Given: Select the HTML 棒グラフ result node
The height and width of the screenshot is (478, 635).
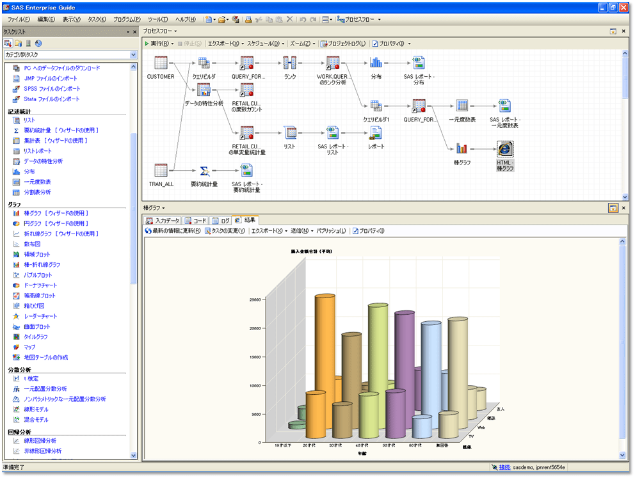Looking at the screenshot, I should pyautogui.click(x=505, y=149).
